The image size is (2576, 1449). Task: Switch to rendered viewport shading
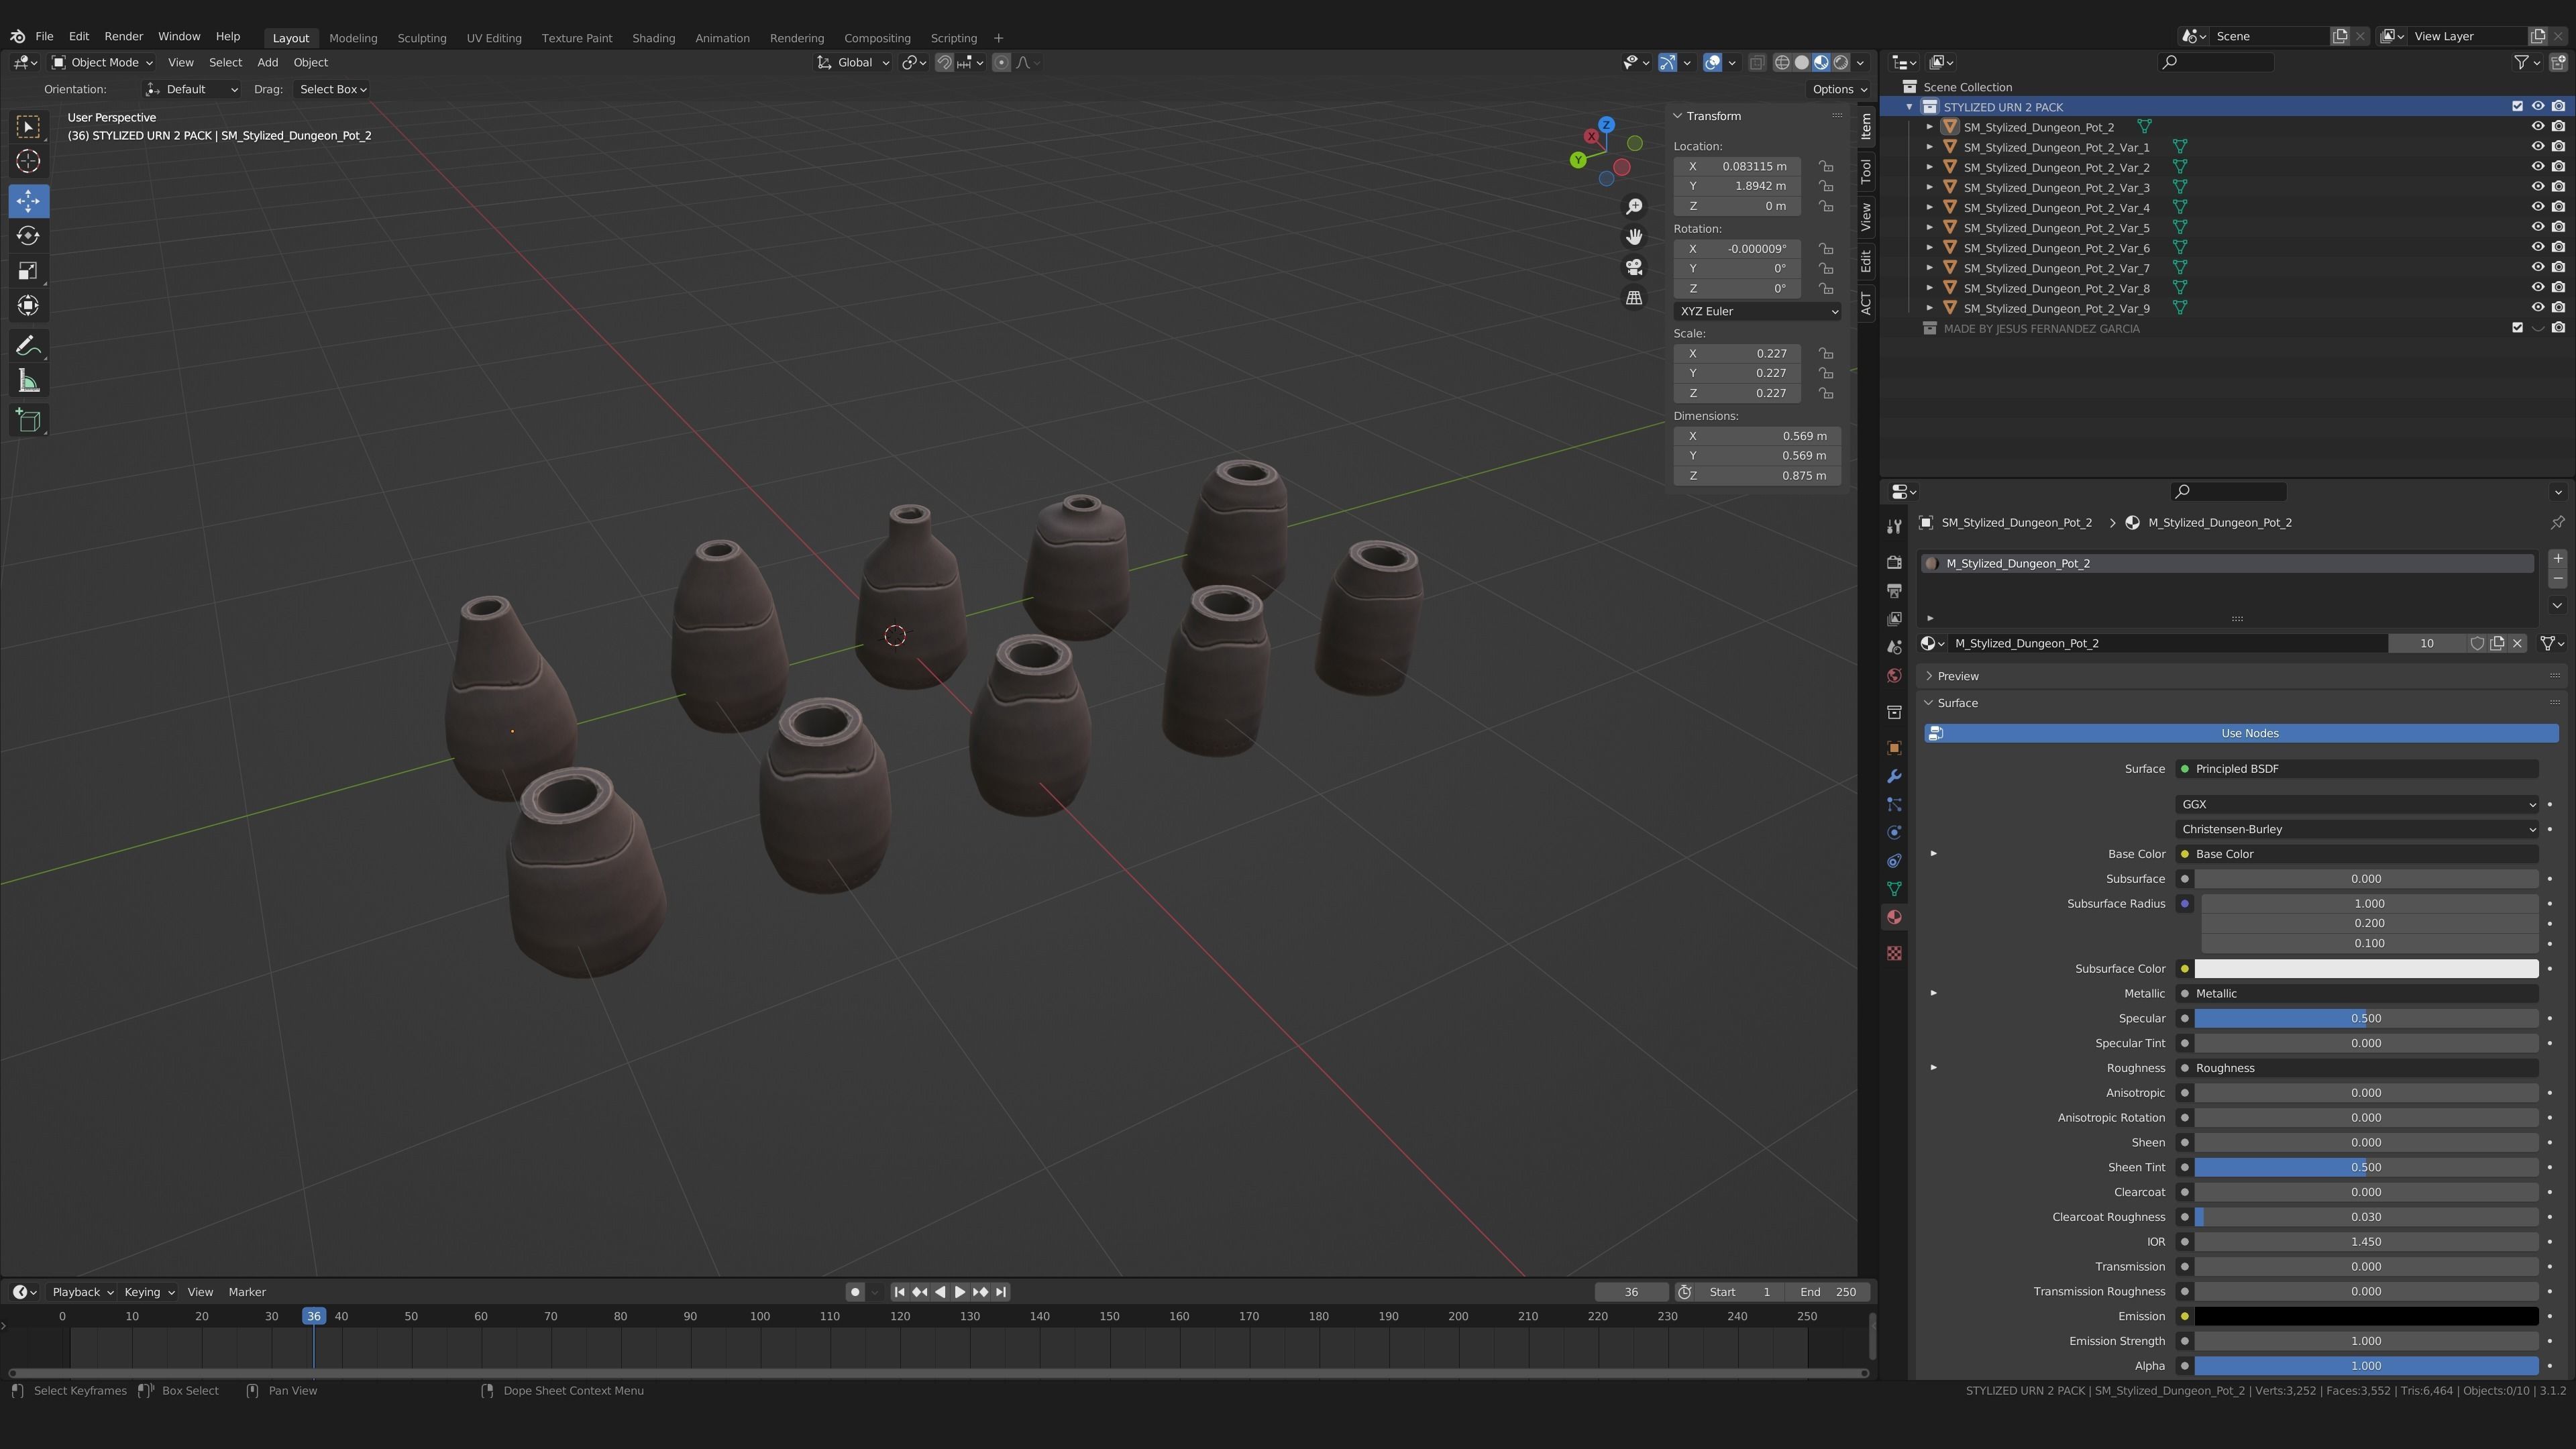(1840, 62)
